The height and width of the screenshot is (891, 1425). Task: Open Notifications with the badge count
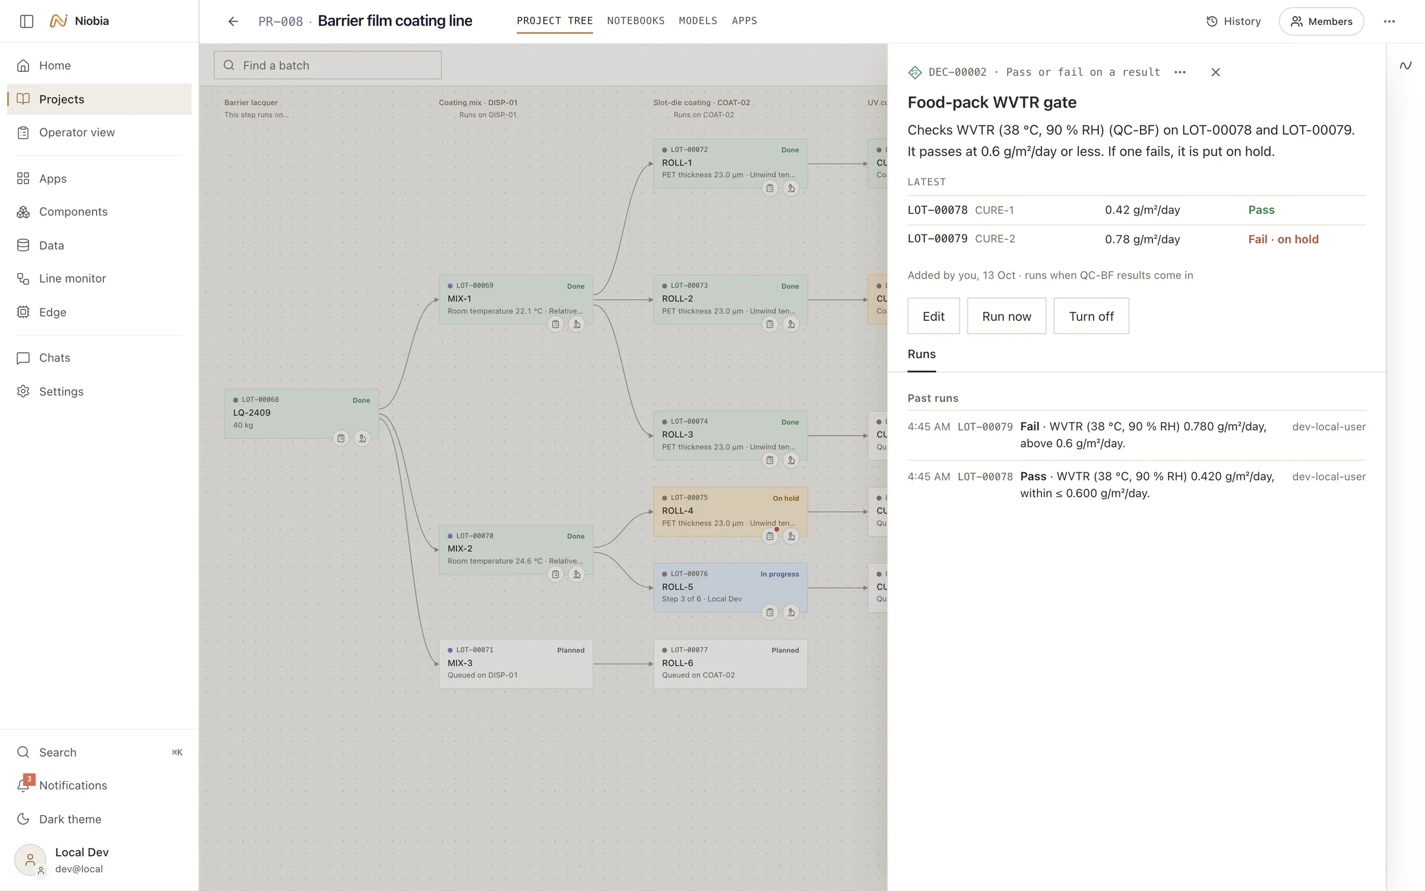coord(99,785)
